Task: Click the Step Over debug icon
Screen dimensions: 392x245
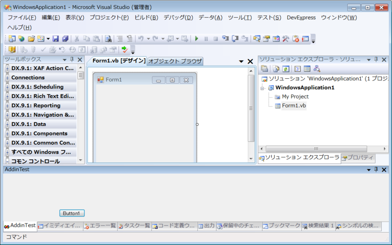Action: pos(235,39)
